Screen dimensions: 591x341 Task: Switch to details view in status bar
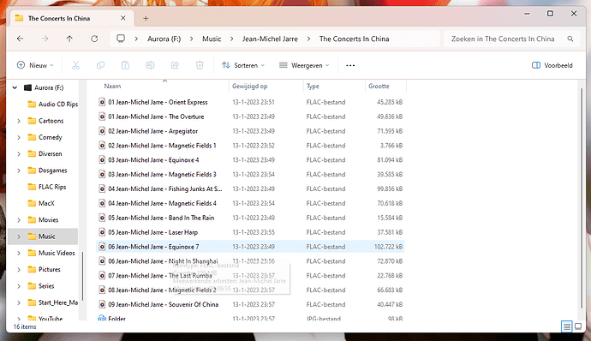[566, 326]
